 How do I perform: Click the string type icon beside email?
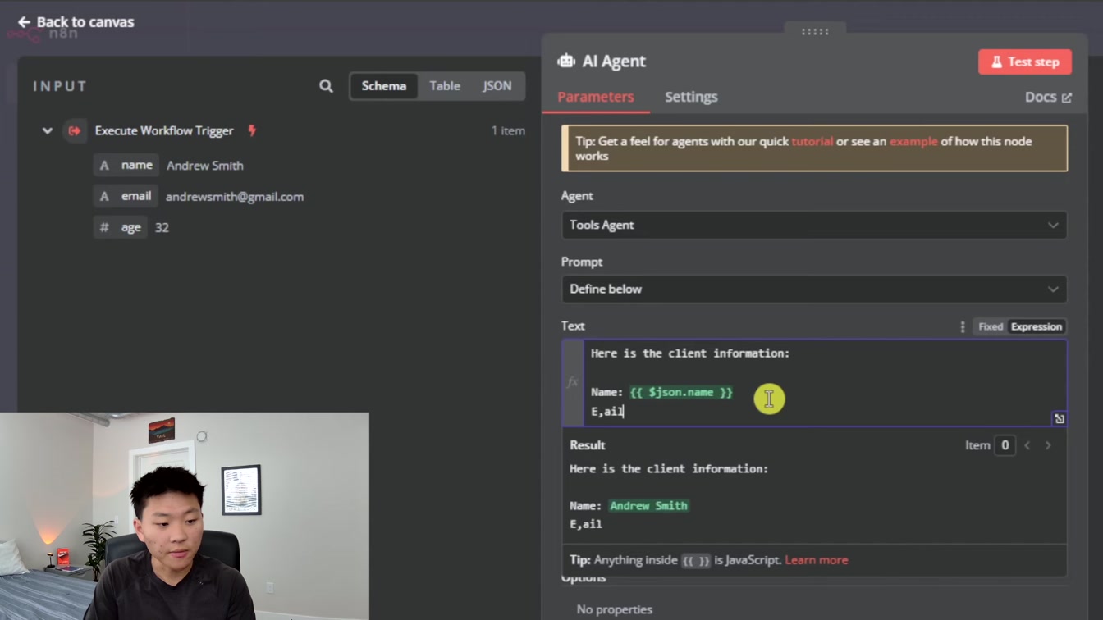104,197
